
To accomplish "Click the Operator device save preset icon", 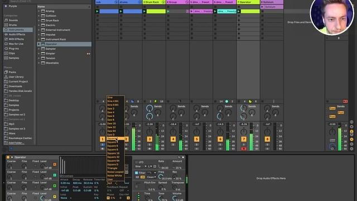I will tap(183, 157).
